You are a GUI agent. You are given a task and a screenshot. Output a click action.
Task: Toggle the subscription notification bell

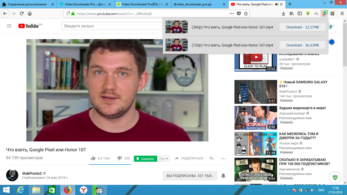223,176
